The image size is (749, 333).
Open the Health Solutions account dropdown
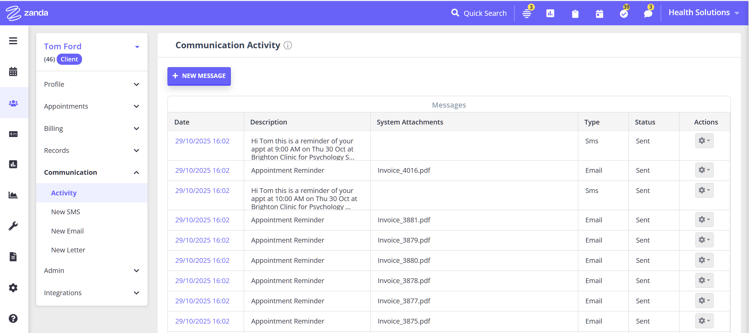[703, 13]
